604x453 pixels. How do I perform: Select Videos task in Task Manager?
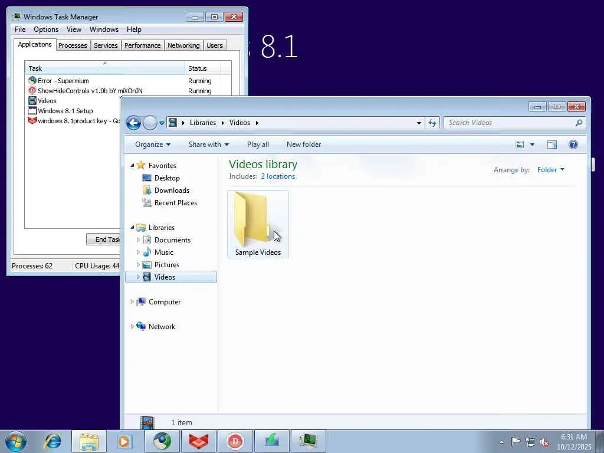coord(73,101)
